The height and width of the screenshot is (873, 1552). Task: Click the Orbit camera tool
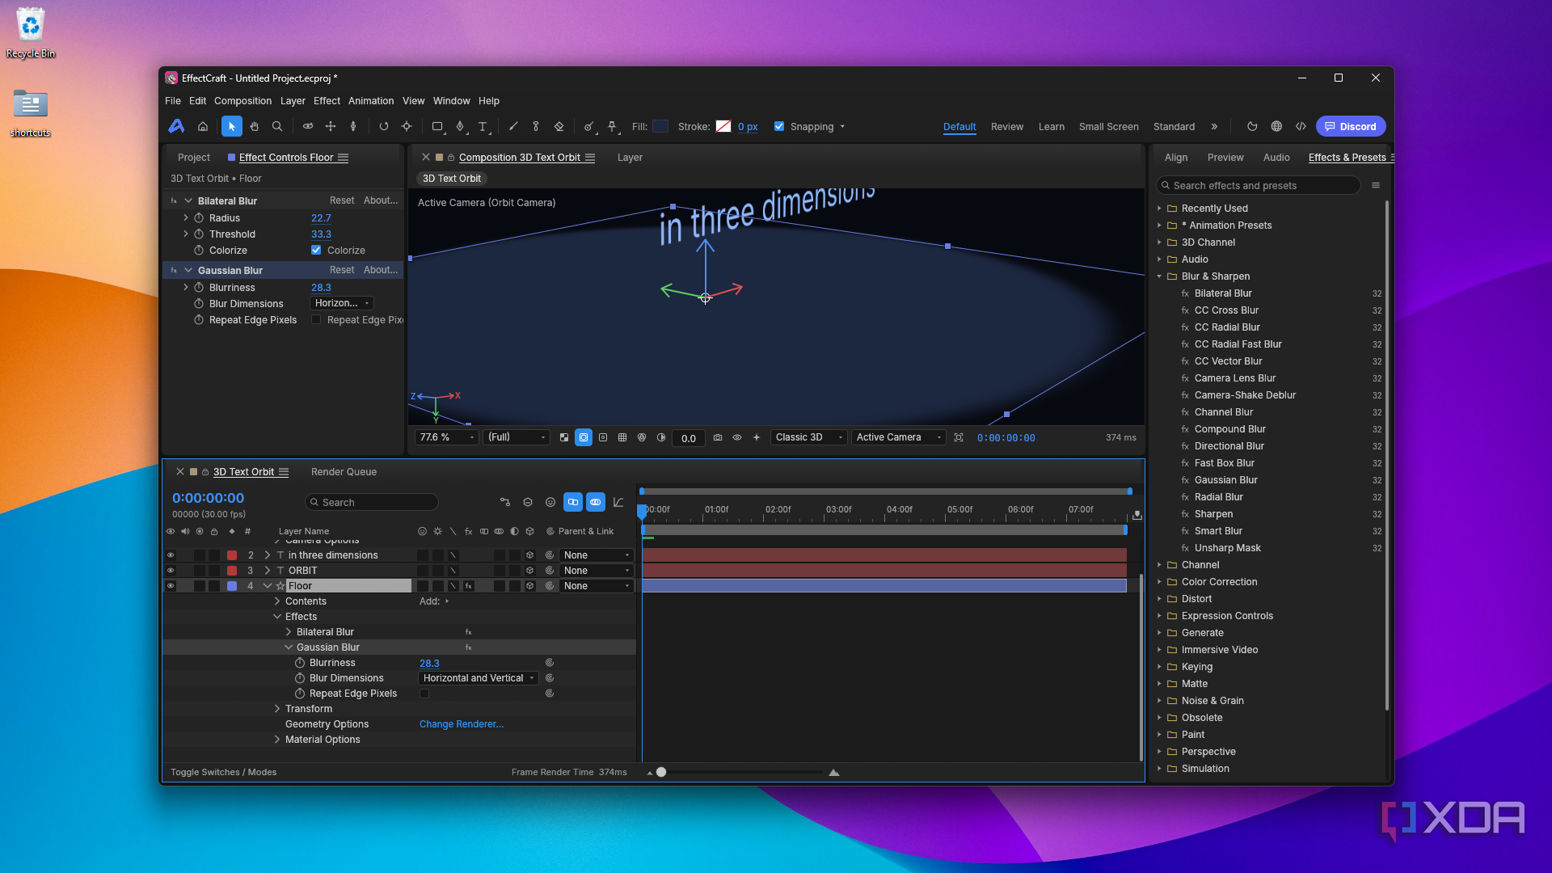pyautogui.click(x=308, y=127)
